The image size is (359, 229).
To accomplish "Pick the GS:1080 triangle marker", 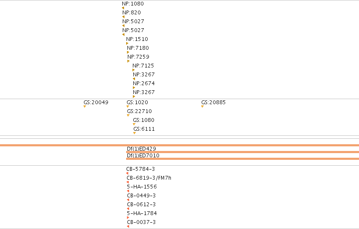I will 134,124.
